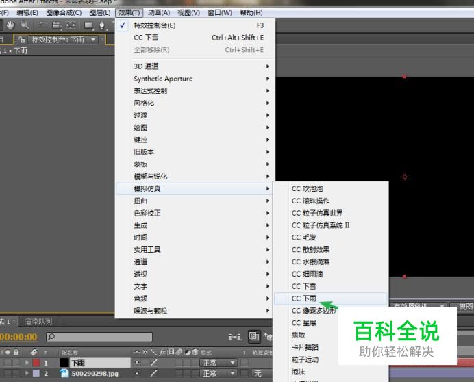Screen dimensions: 474x382
Task: Click the 500290298.jpg file icon
Action: click(64, 373)
